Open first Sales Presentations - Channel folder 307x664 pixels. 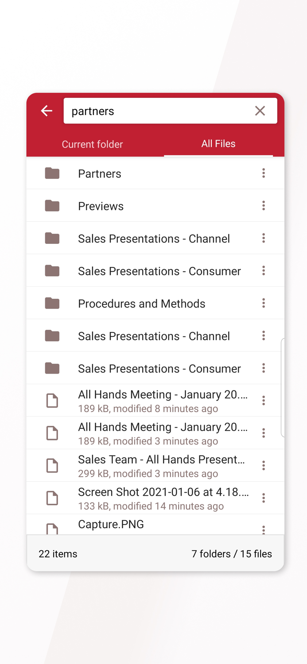[154, 239]
